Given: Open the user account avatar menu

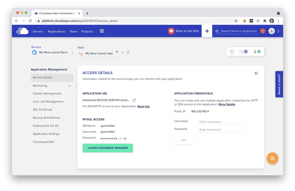Looking at the screenshot, I should pos(271,31).
